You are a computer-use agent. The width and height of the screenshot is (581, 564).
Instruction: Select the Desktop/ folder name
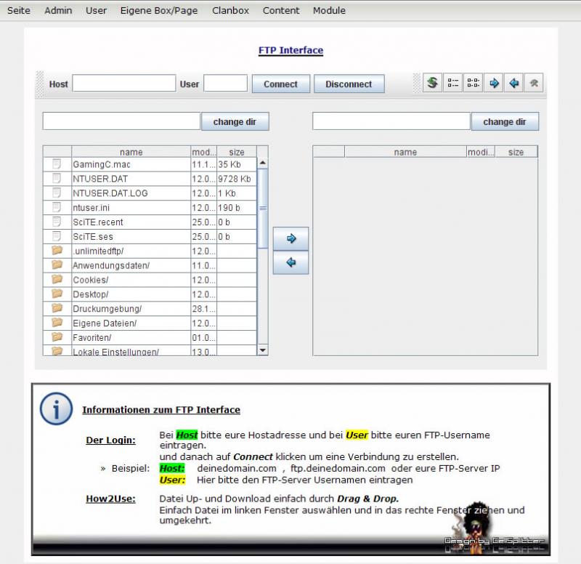[90, 295]
